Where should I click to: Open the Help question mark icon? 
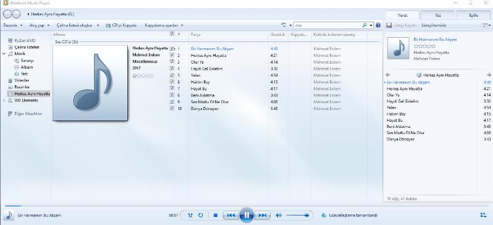click(x=378, y=25)
